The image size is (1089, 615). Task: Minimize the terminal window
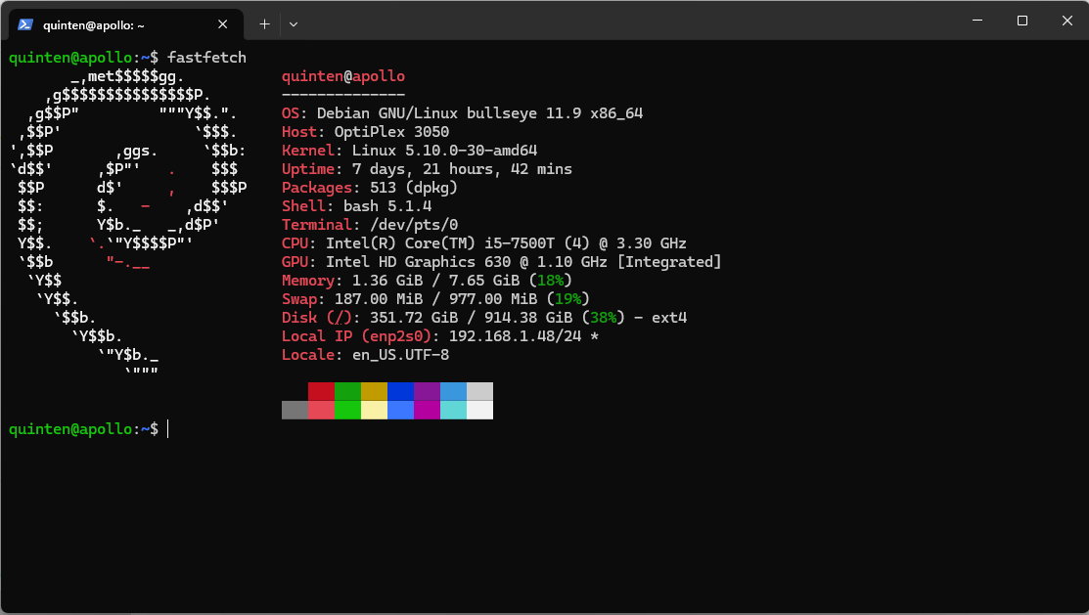coord(976,21)
